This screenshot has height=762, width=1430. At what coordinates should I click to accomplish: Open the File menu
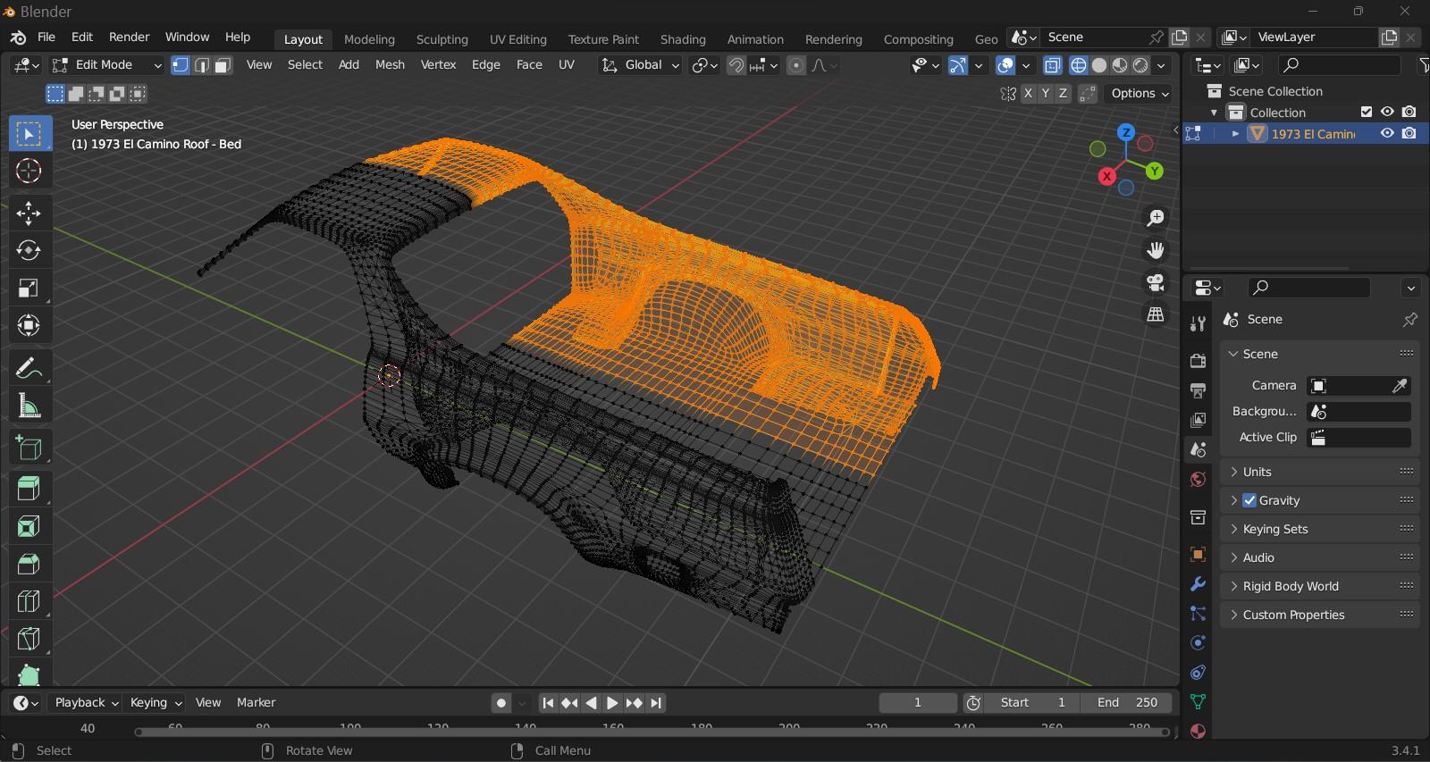(46, 38)
